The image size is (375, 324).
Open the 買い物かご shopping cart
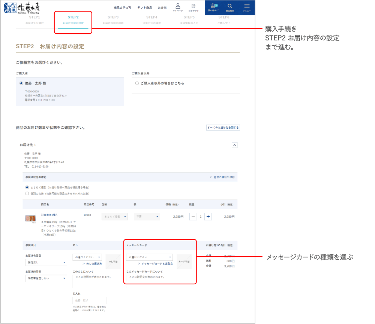pos(213,7)
